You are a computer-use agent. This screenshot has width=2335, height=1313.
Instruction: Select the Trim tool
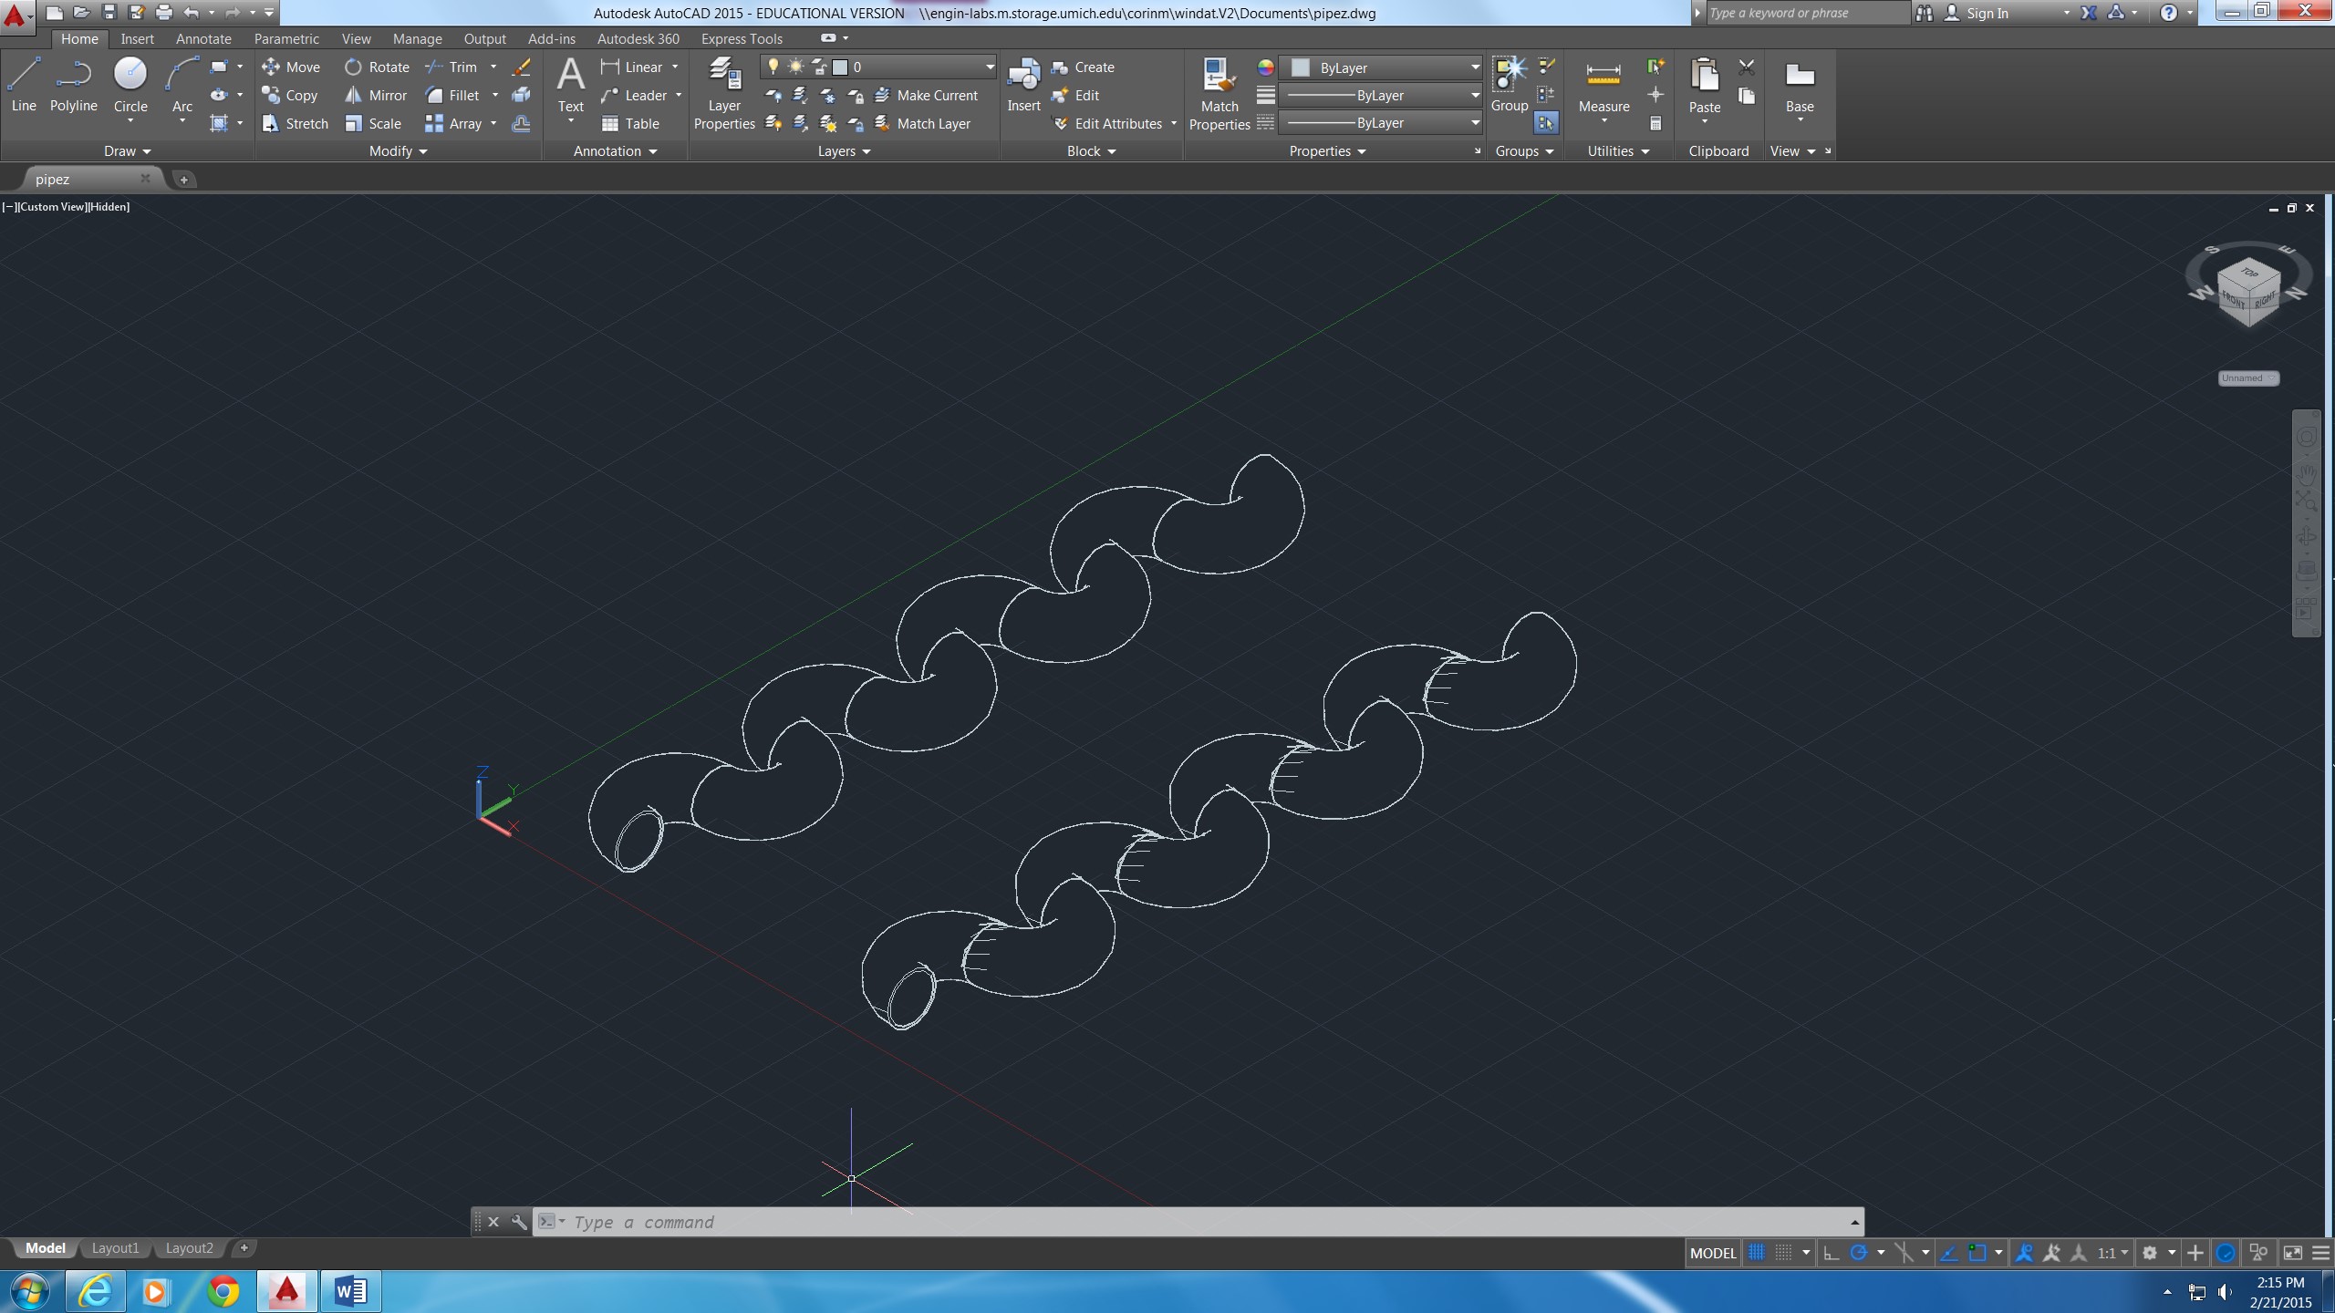pos(461,67)
